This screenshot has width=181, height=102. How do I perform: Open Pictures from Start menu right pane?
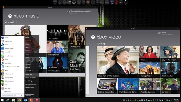(x=27, y=44)
